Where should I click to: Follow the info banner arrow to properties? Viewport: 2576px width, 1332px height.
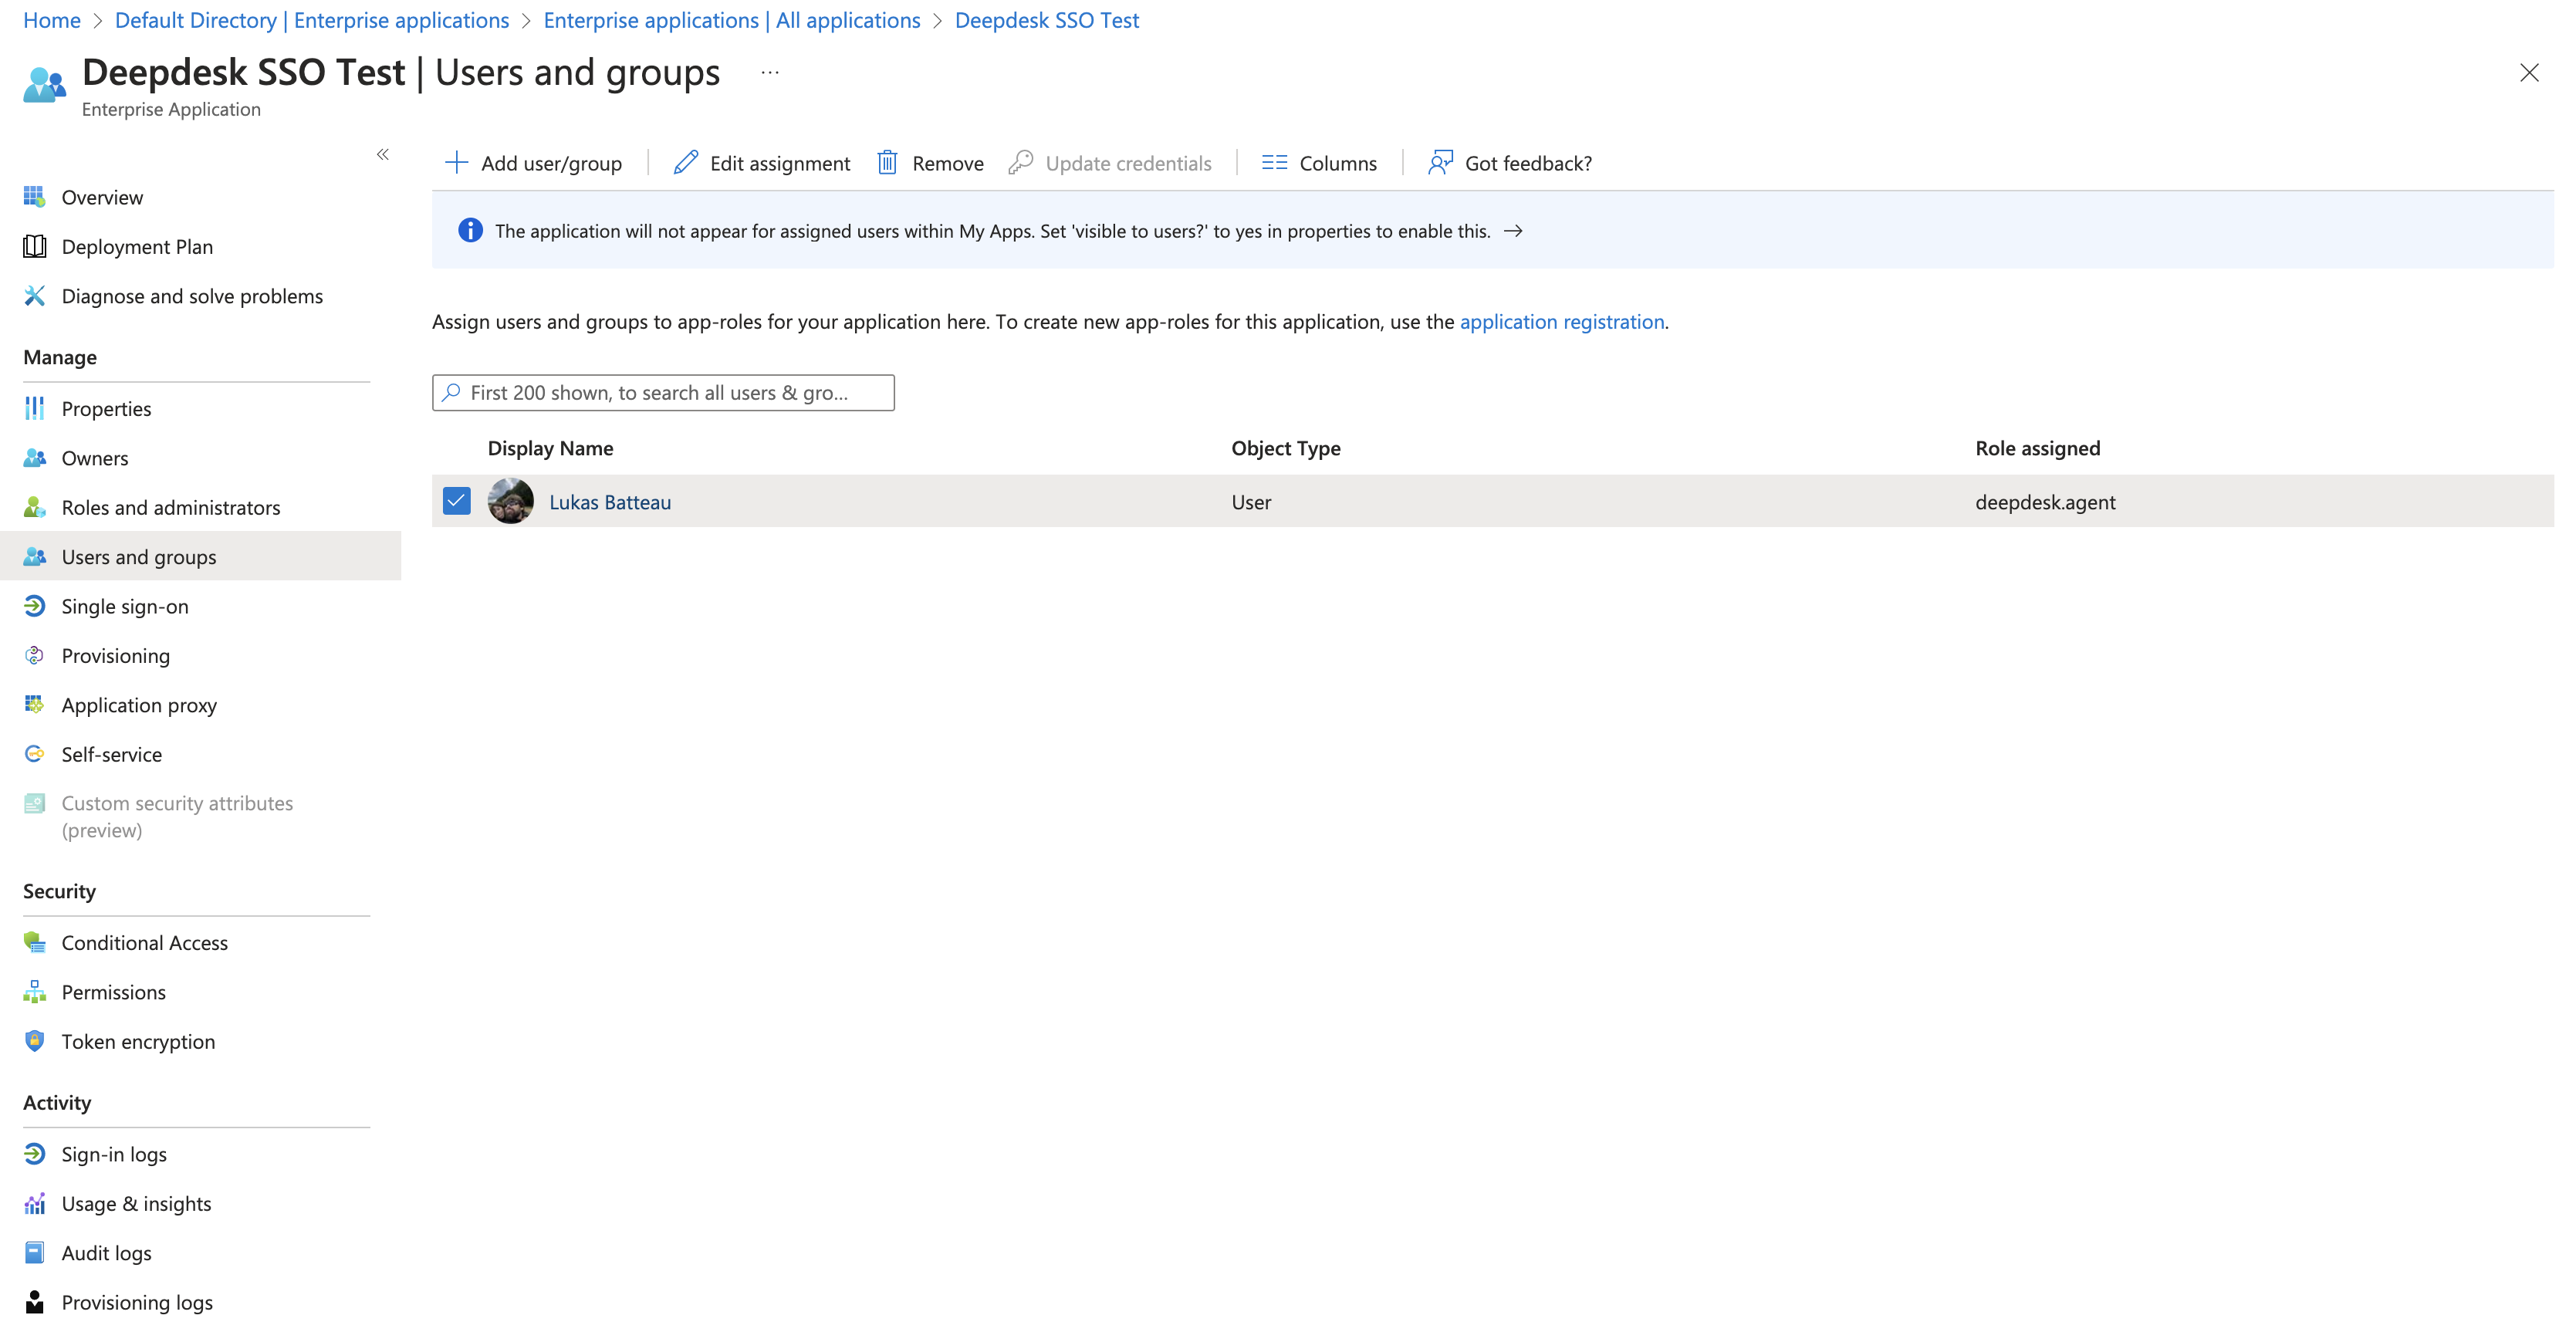coord(1513,231)
